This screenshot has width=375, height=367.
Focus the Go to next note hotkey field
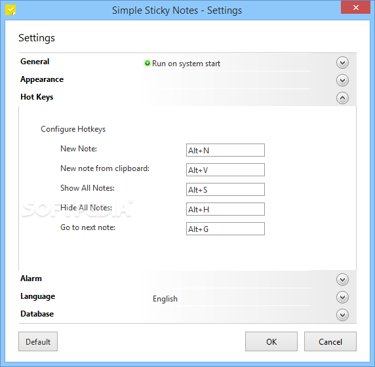pos(226,229)
